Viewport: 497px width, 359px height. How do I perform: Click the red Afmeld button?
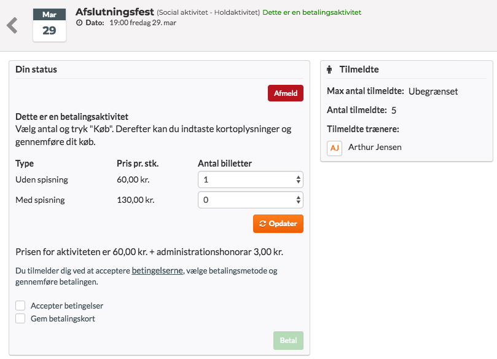point(286,93)
